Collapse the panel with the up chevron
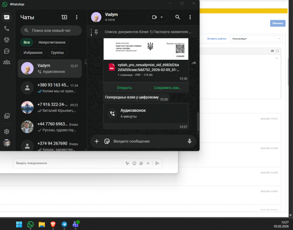Viewport: 293px width, 230px height. click(x=276, y=58)
